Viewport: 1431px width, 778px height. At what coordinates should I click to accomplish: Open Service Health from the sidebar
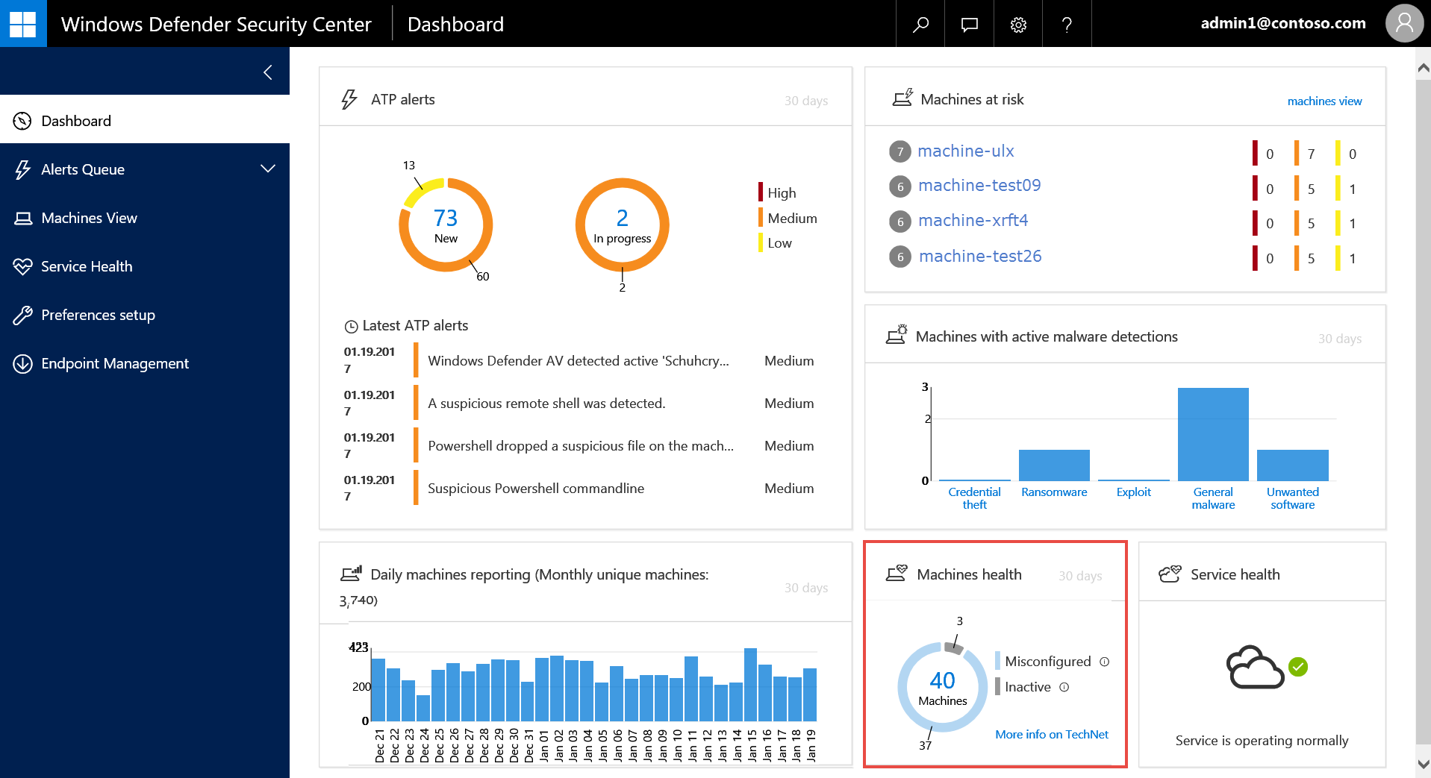[x=87, y=266]
